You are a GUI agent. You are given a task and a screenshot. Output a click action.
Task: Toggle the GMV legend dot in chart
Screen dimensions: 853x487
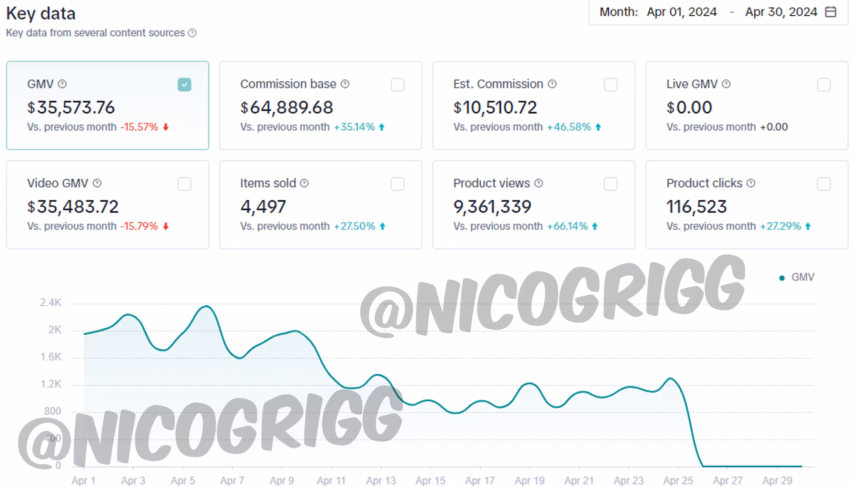(x=782, y=278)
